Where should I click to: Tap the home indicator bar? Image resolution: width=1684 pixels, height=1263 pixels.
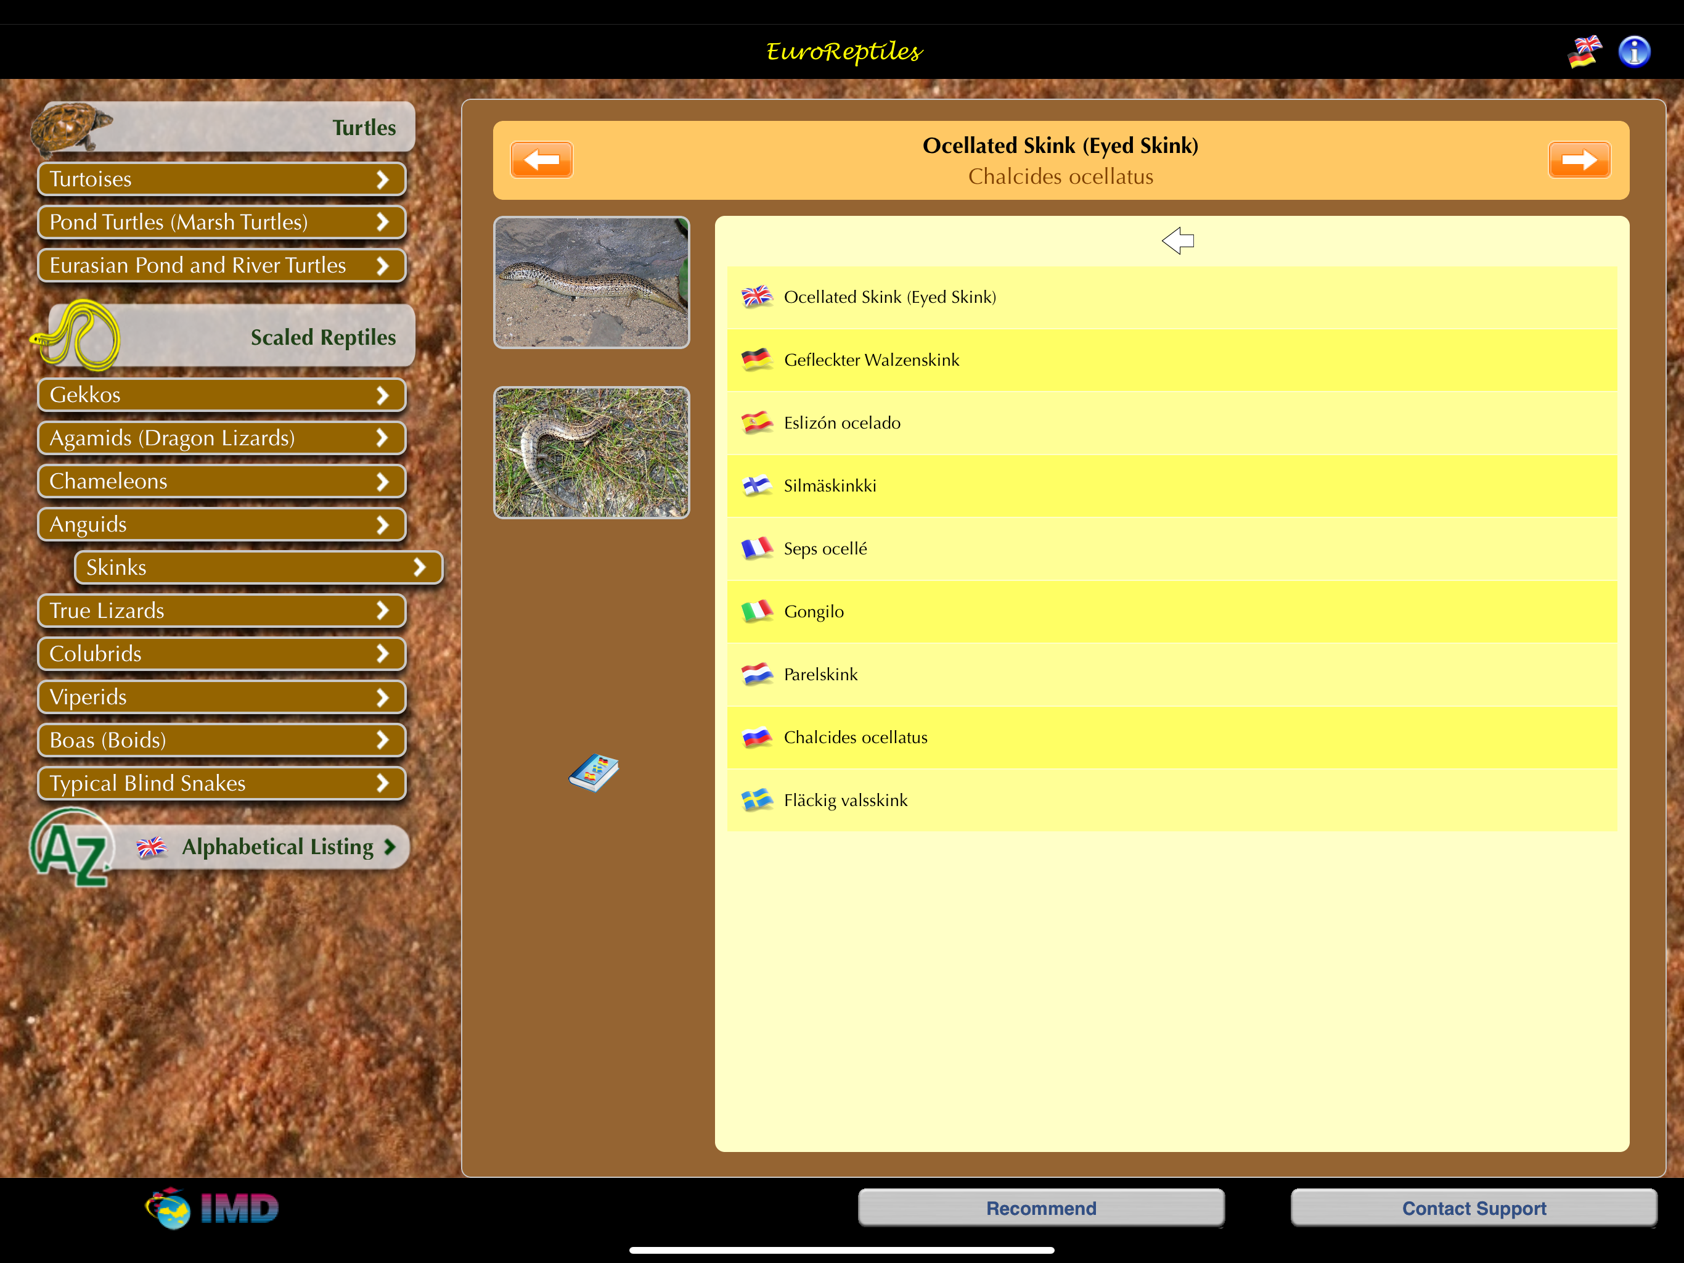(x=842, y=1250)
